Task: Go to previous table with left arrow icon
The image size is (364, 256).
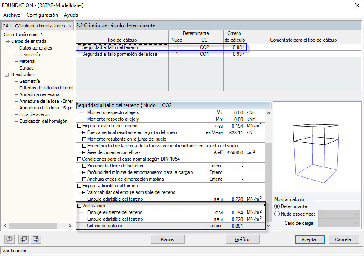Action: click(23, 239)
